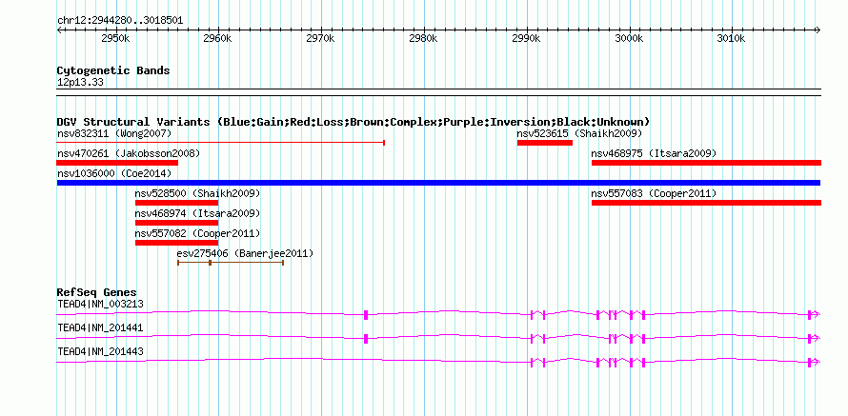The image size is (848, 416).
Task: Select the nsv523615 red loss bar
Action: point(545,143)
